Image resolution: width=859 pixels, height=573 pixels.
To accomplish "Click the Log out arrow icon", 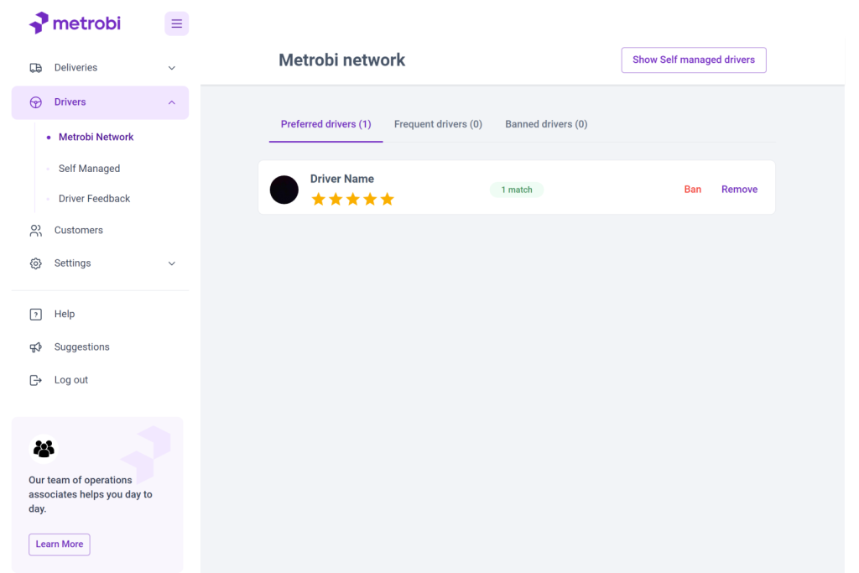I will [x=35, y=380].
